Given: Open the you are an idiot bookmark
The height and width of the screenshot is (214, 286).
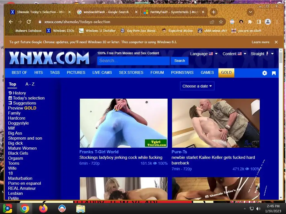Looking at the screenshot, I should [x=246, y=31].
